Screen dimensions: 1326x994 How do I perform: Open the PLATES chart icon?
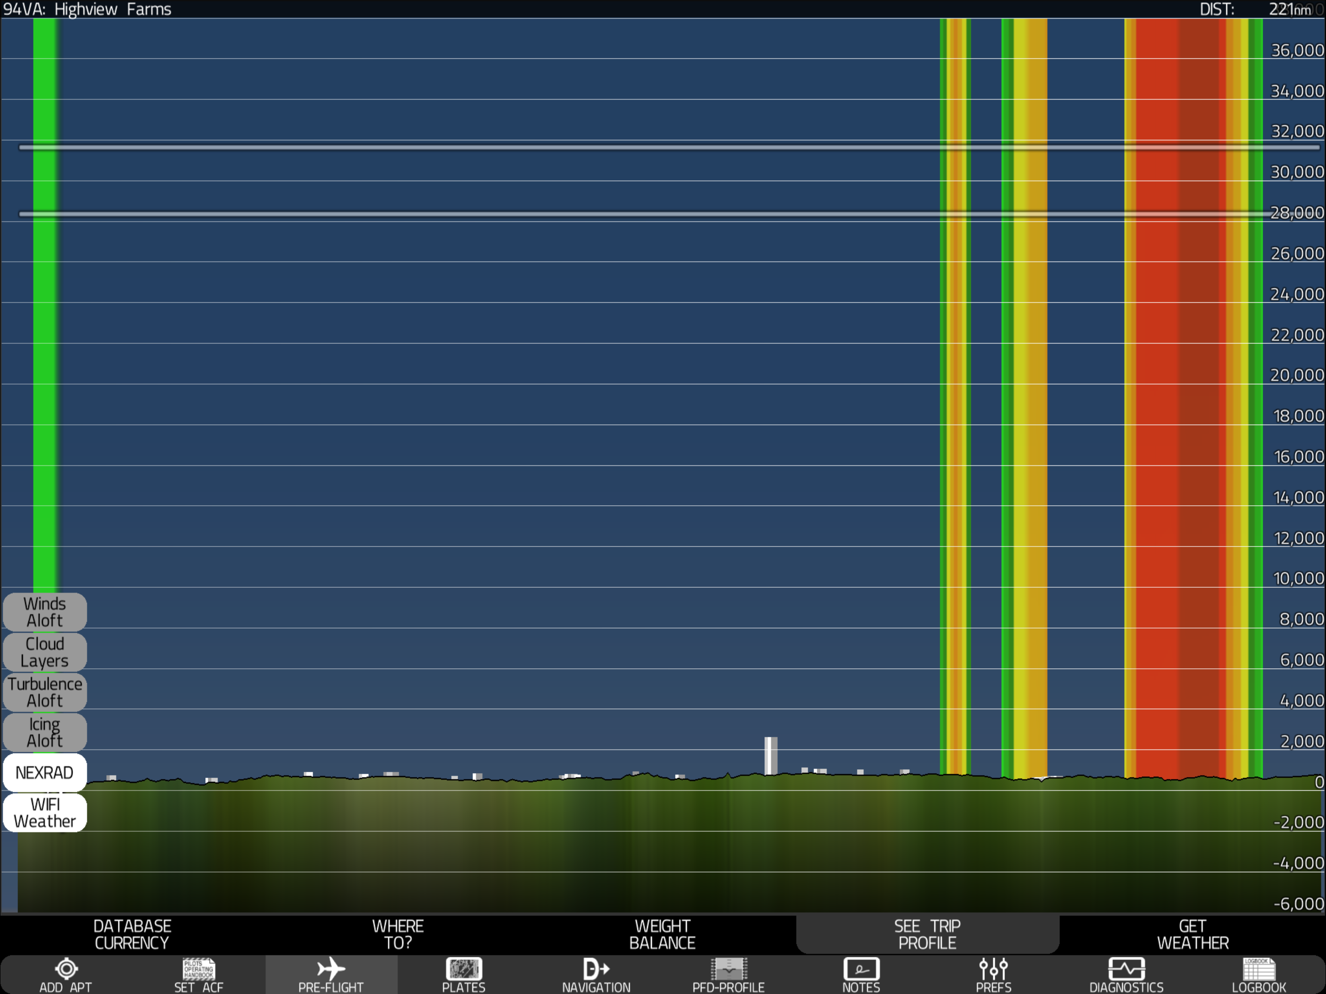464,969
